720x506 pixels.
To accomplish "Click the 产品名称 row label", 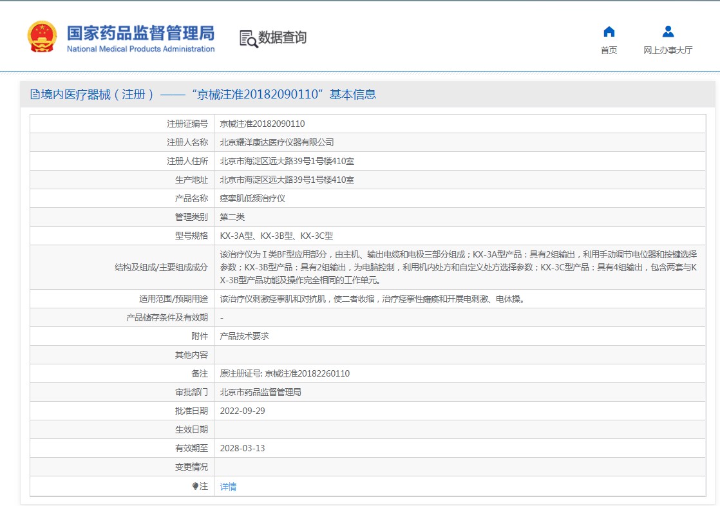I will click(x=191, y=198).
